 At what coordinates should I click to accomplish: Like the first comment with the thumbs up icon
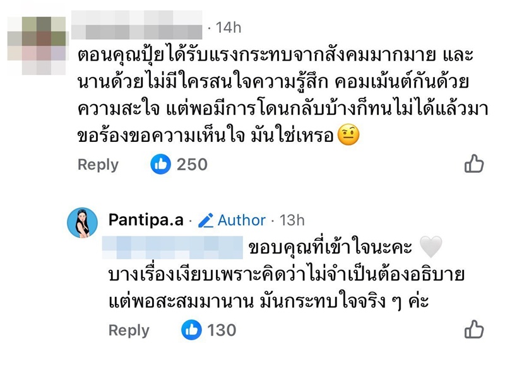475,164
